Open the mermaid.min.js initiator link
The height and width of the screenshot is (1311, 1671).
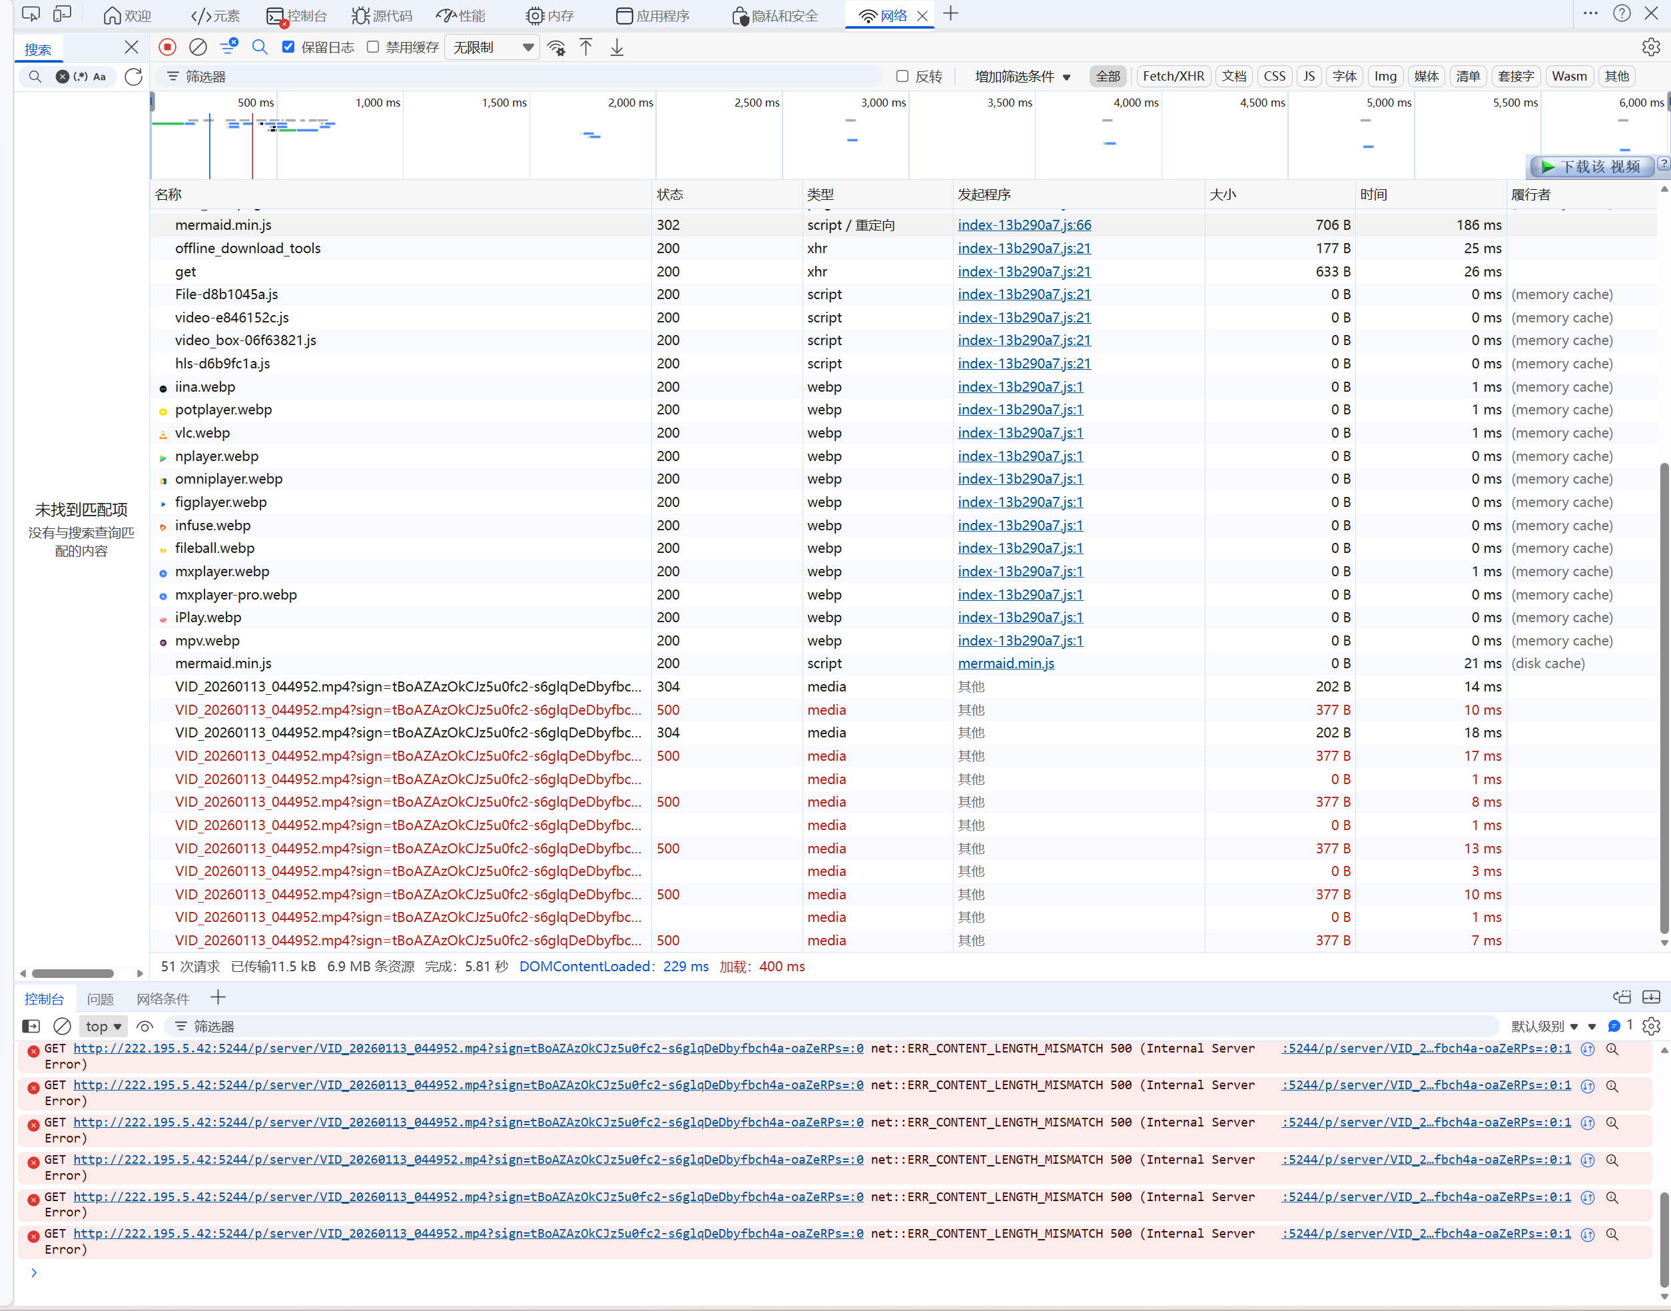tap(1005, 663)
